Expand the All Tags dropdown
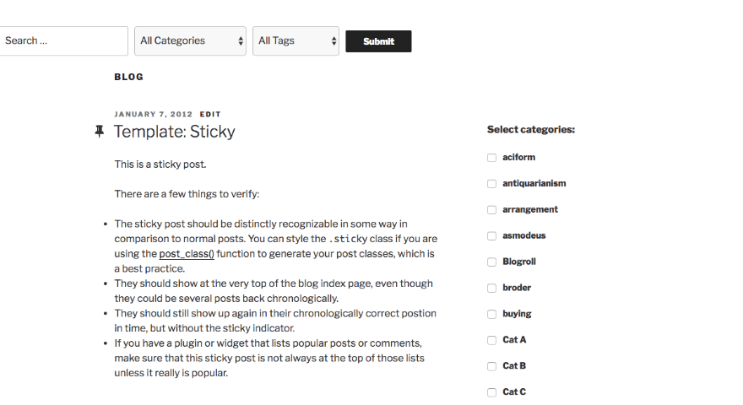The height and width of the screenshot is (405, 743). [x=296, y=40]
